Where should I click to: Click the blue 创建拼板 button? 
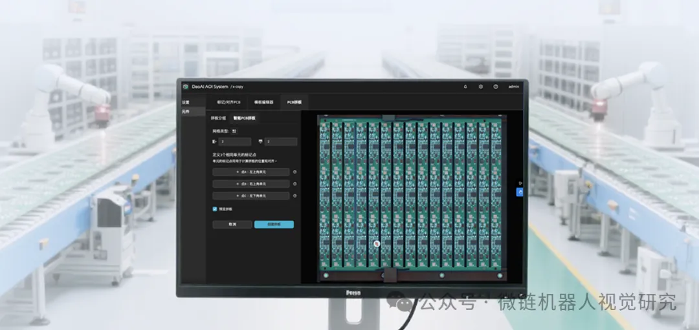(274, 224)
